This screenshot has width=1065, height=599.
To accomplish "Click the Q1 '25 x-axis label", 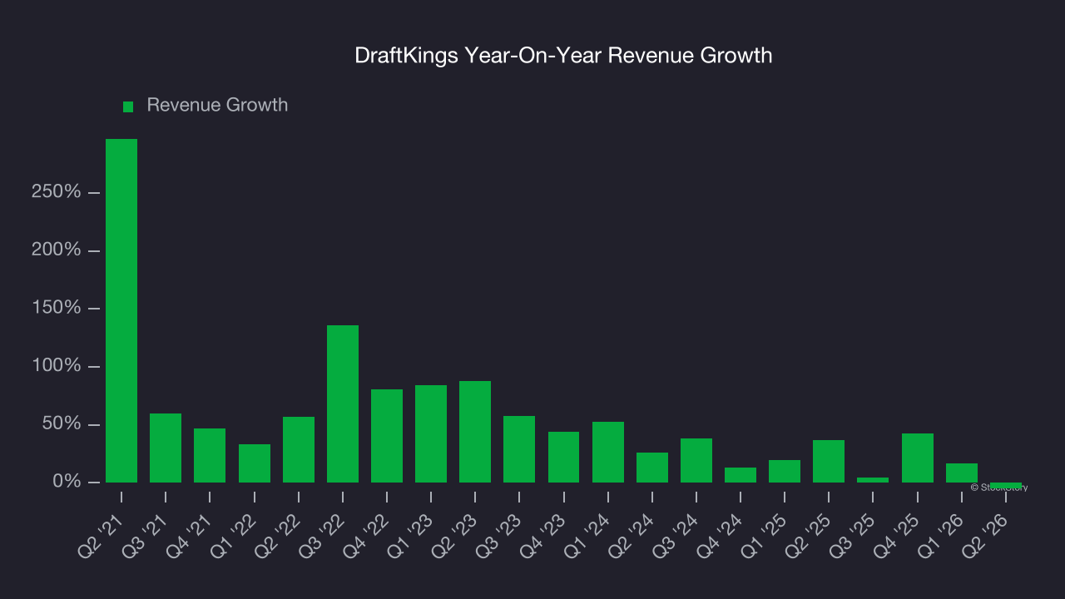I will tap(765, 537).
